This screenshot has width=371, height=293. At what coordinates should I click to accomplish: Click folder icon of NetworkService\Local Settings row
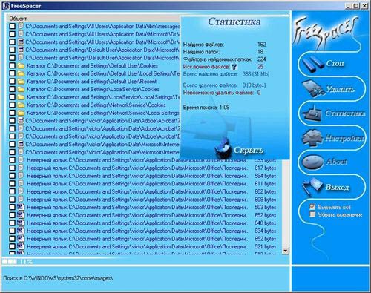point(21,113)
